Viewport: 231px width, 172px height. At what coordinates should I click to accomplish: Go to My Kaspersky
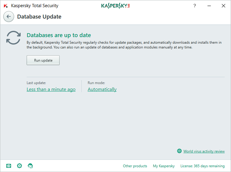163,166
